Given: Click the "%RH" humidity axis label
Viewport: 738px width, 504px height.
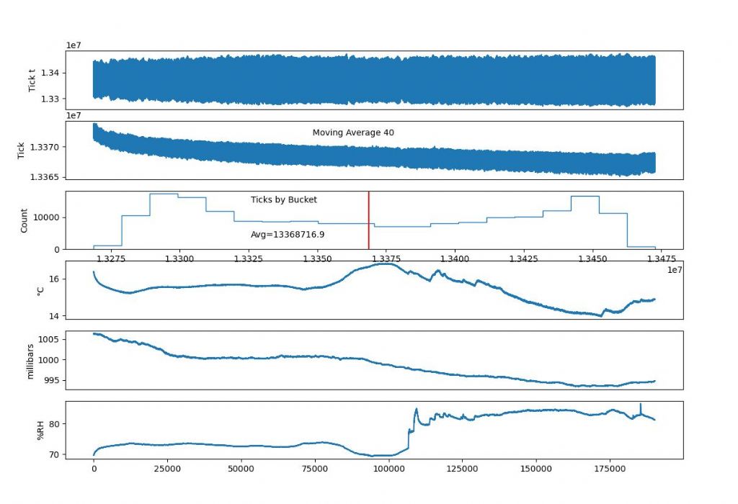Looking at the screenshot, I should (41, 430).
